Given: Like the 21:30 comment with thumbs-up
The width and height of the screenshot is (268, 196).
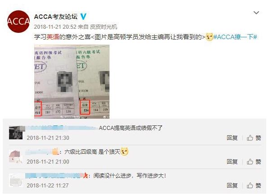Looking at the screenshot, I should (x=254, y=138).
